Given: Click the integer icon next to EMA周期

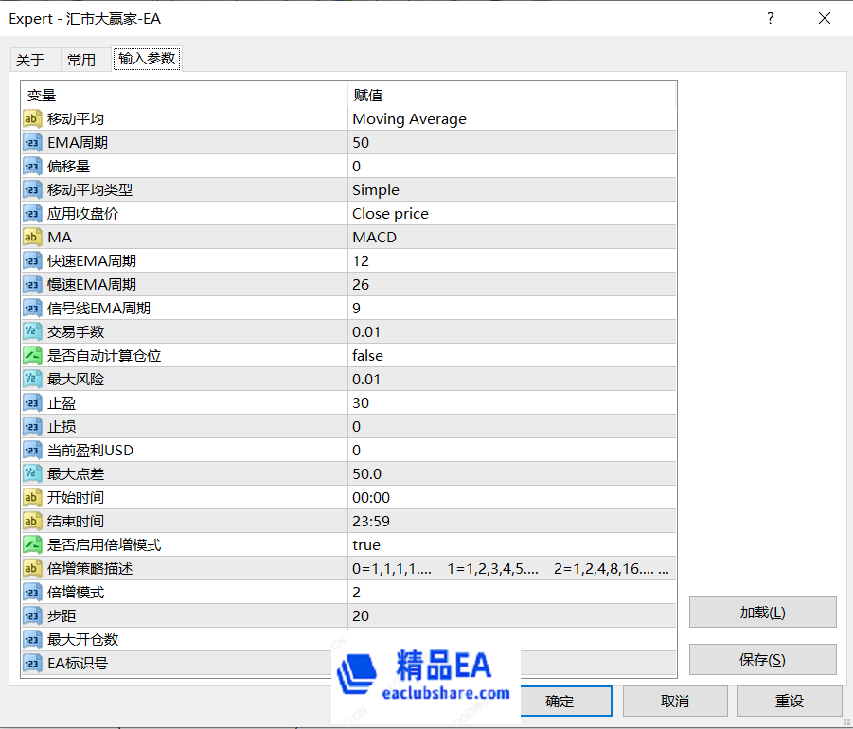Looking at the screenshot, I should (x=32, y=143).
